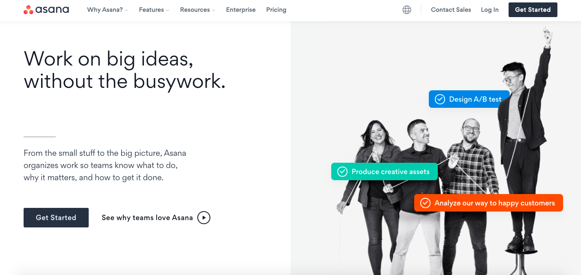Screen dimensions: 581x275
Task: Click the green Produce creative assets card
Action: tap(384, 172)
